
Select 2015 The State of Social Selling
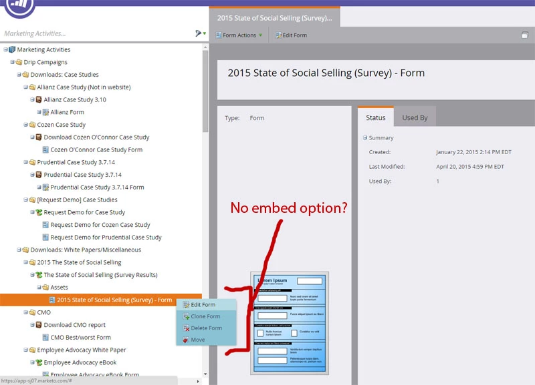[x=79, y=262]
